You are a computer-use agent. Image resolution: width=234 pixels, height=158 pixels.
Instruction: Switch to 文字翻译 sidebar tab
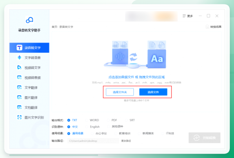click(x=29, y=87)
